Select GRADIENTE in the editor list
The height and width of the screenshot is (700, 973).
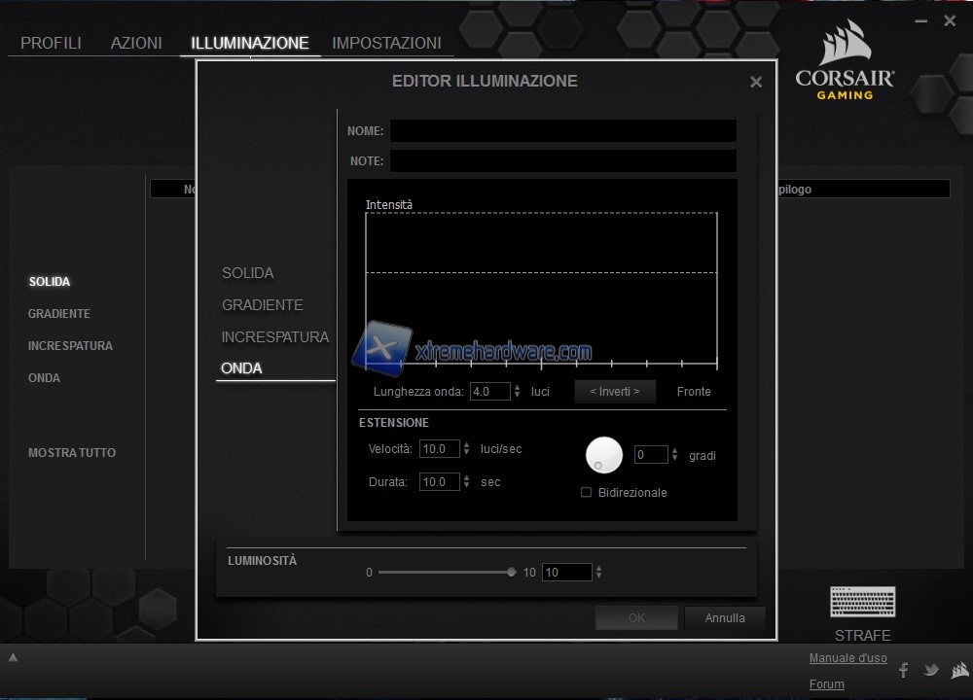[263, 305]
